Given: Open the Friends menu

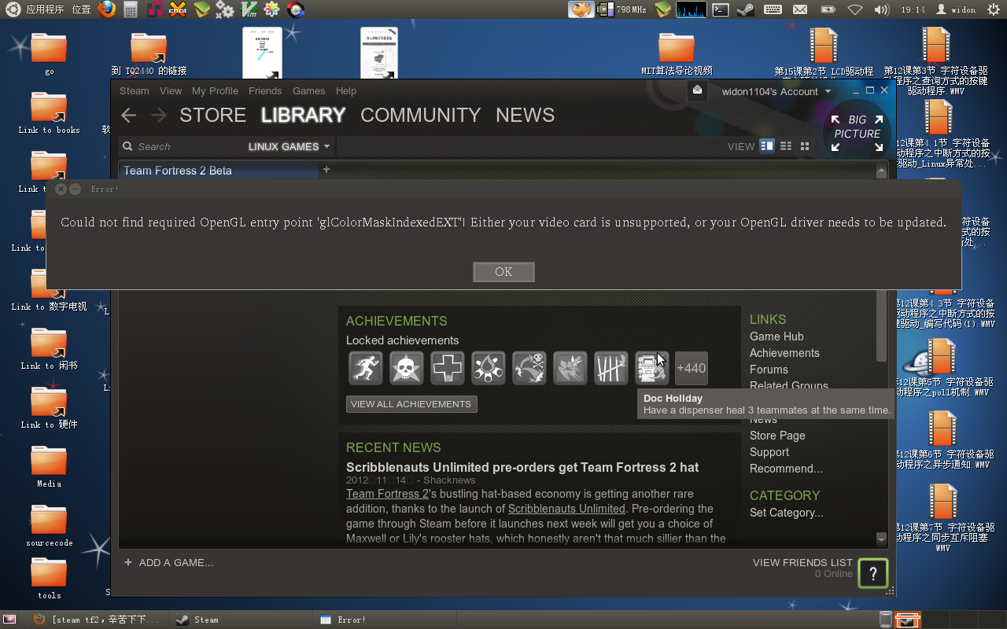Looking at the screenshot, I should (x=265, y=91).
